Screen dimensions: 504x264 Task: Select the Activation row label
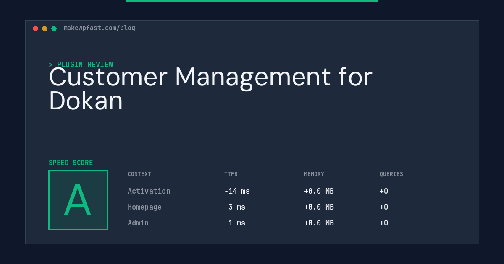click(149, 191)
